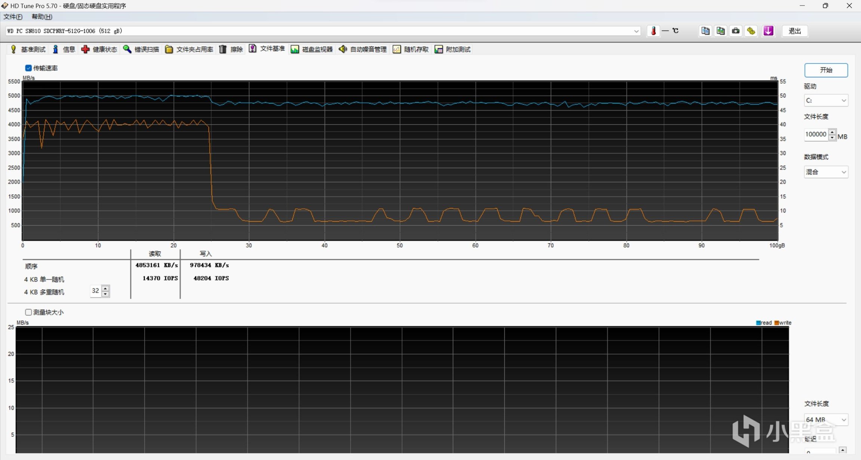This screenshot has height=460, width=861.
Task: Uncheck the 传输速率 transfer rate checkbox
Action: tap(28, 68)
